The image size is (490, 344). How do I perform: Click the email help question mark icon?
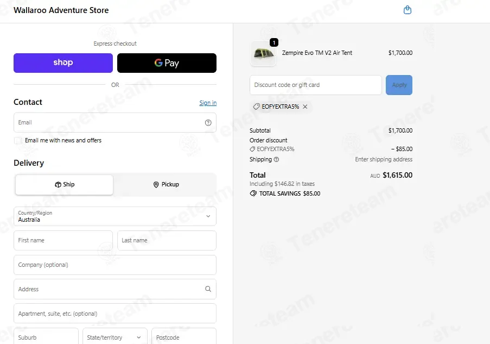pyautogui.click(x=208, y=123)
